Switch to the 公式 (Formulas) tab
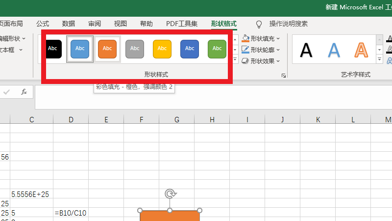The height and width of the screenshot is (221, 392). (x=43, y=24)
